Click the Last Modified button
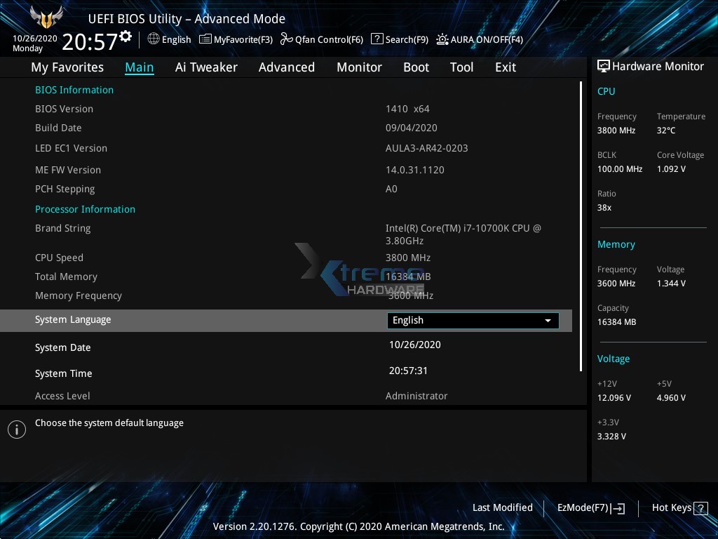The width and height of the screenshot is (718, 539). pyautogui.click(x=502, y=507)
